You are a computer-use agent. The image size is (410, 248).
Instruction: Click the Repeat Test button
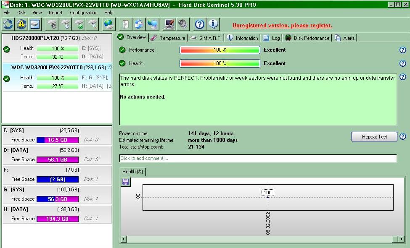point(374,136)
